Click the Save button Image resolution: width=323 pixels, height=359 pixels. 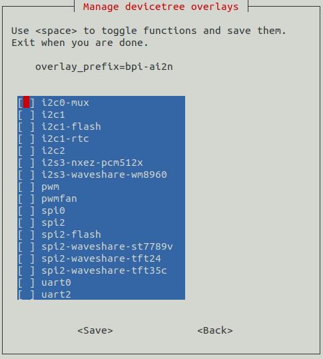coord(95,330)
